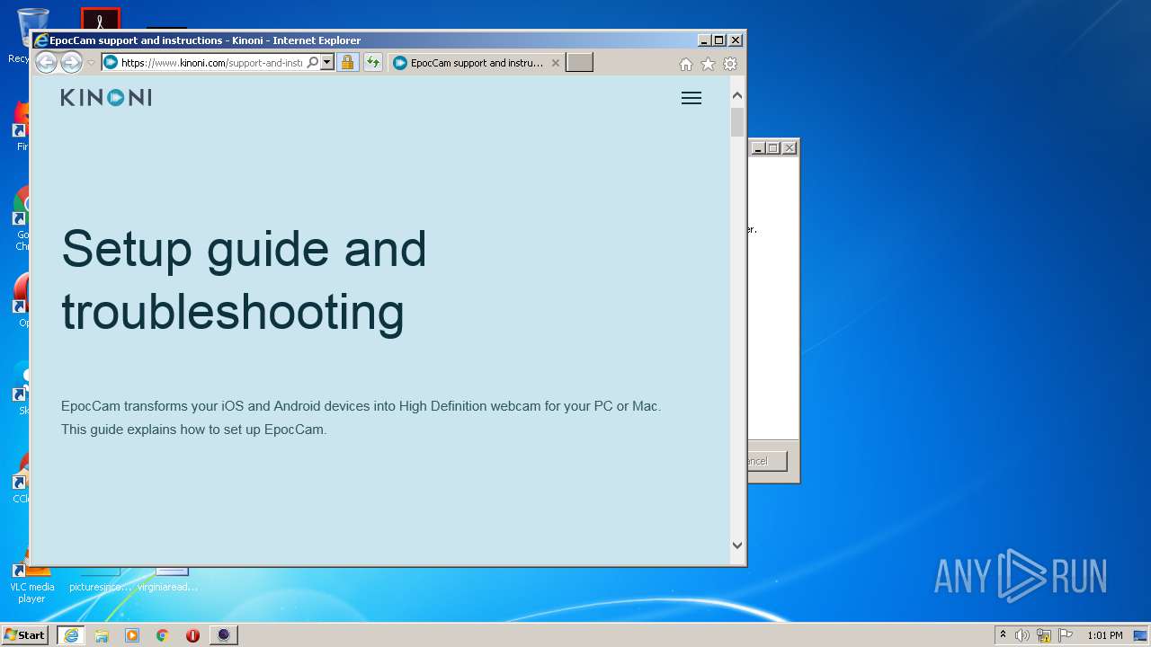Open Favorites with the star icon
Viewport: 1151px width, 647px height.
pos(708,64)
